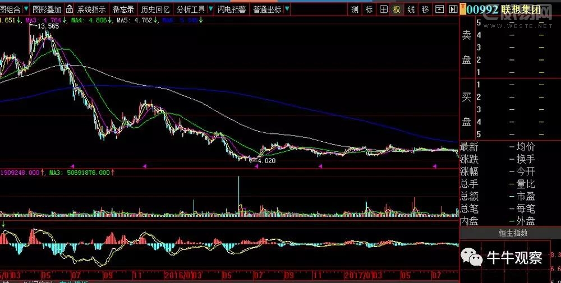Viewport: 561px width, 283px height.
Task: Open the 系统指示 menu
Action: coord(91,10)
